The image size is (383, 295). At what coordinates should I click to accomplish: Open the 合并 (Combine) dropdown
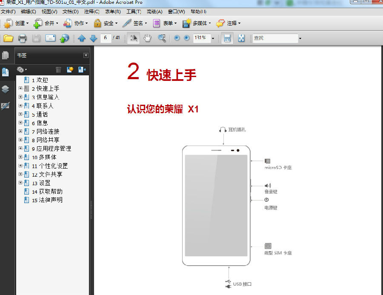pyautogui.click(x=46, y=23)
